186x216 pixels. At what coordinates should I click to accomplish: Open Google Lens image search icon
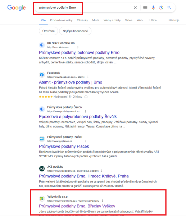tap(161, 8)
